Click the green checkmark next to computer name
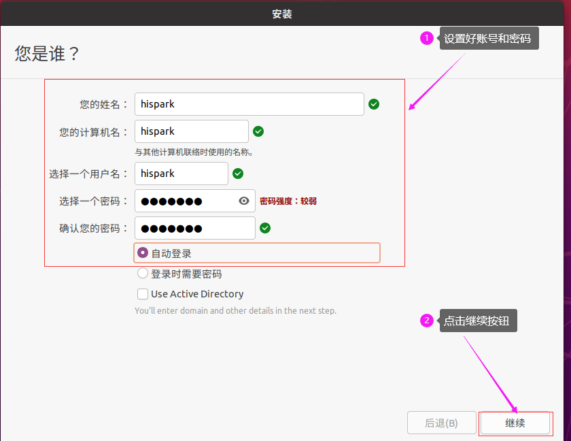This screenshot has height=441, width=571. click(258, 131)
